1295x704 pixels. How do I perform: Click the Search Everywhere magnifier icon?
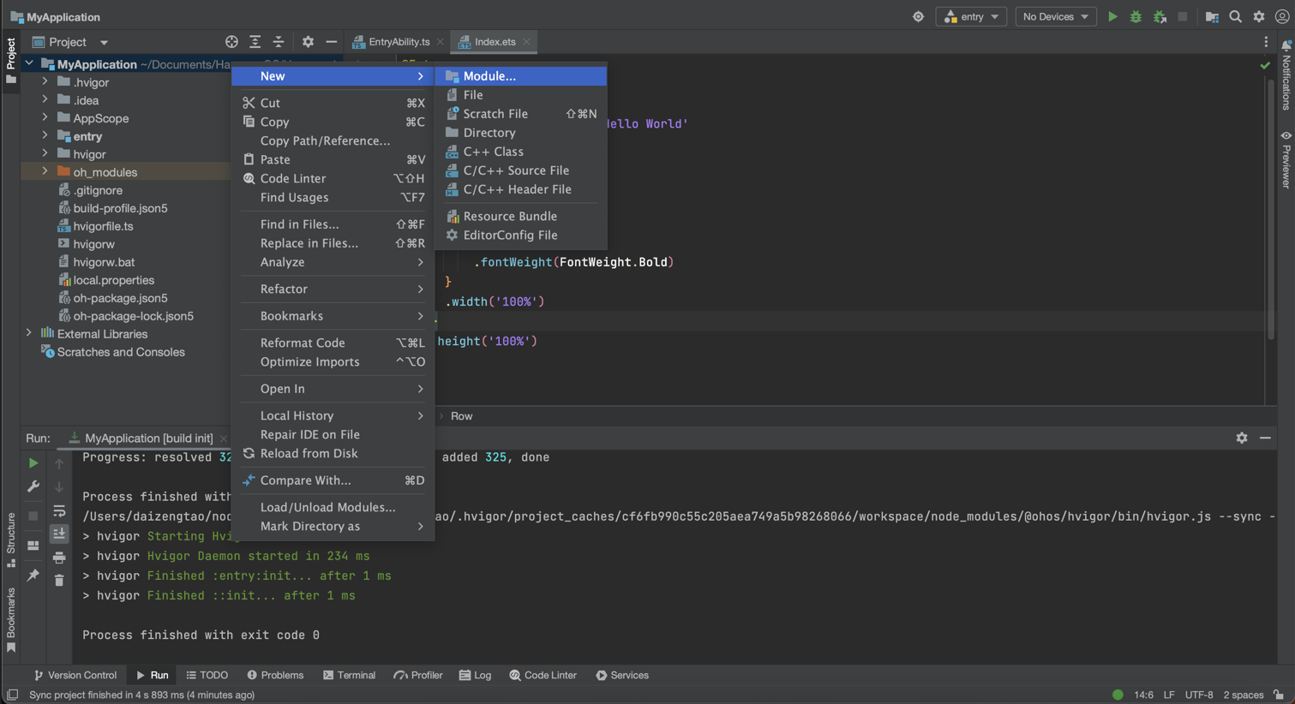pyautogui.click(x=1235, y=16)
